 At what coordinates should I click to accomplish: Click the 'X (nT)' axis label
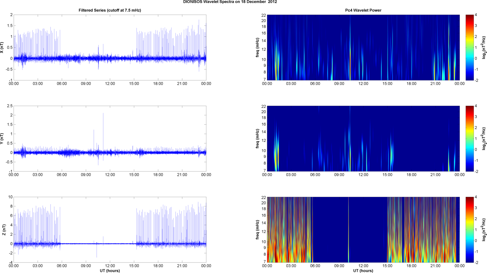pyautogui.click(x=2, y=48)
